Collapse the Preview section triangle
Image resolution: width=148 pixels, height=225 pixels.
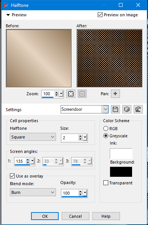point(8,15)
